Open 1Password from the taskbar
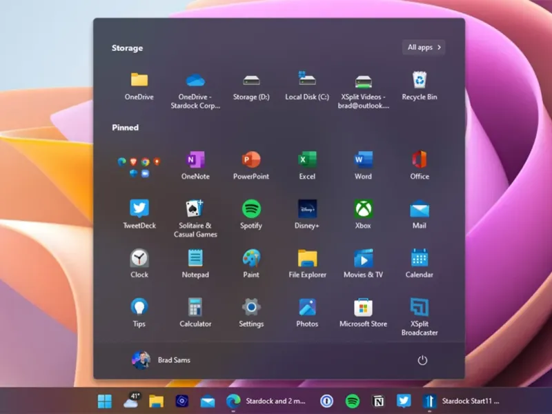The image size is (552, 414). click(x=326, y=401)
